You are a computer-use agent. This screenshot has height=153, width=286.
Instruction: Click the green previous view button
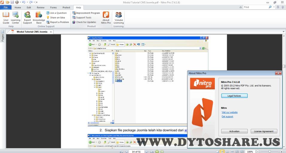point(157,152)
